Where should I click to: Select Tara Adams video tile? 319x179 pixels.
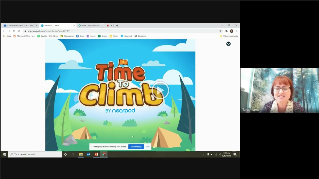pyautogui.click(x=280, y=90)
